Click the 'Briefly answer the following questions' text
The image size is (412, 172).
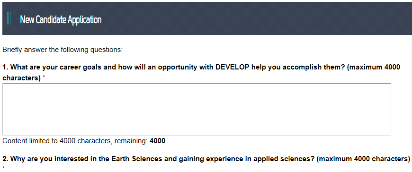[x=63, y=49]
